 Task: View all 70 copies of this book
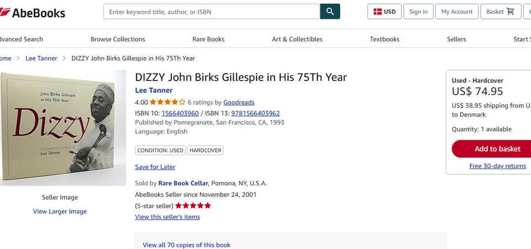point(186,245)
